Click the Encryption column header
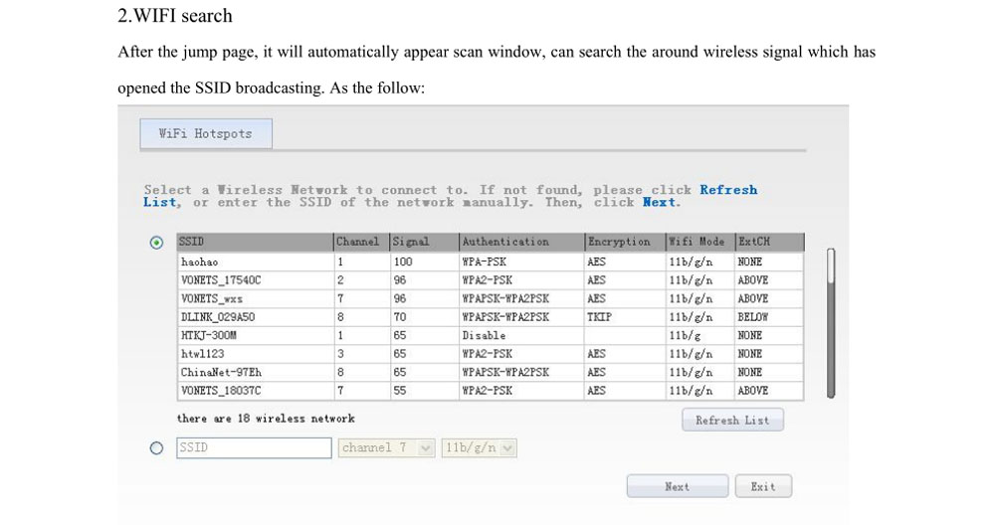This screenshot has width=995, height=525. 625,242
